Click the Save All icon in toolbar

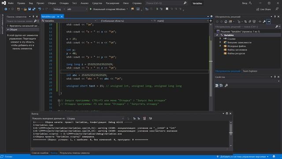(x=33, y=9)
